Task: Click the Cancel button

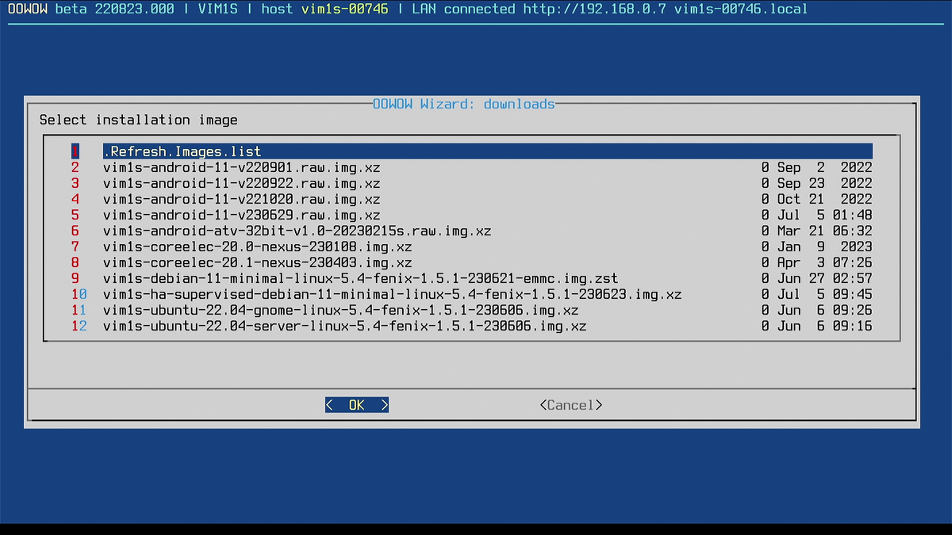Action: point(571,405)
